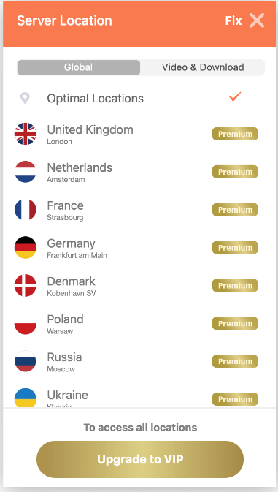Viewport: 278px width, 492px height.
Task: Select the Germany flag icon
Action: (26, 248)
